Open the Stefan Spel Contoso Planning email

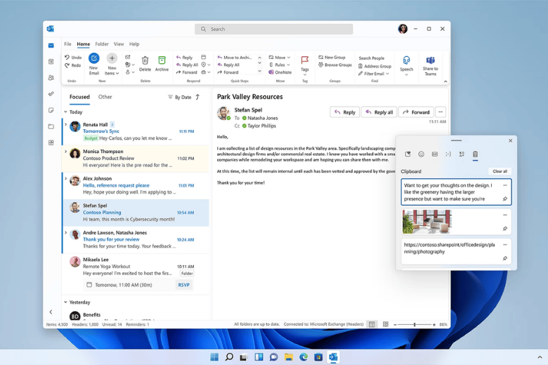coord(136,213)
